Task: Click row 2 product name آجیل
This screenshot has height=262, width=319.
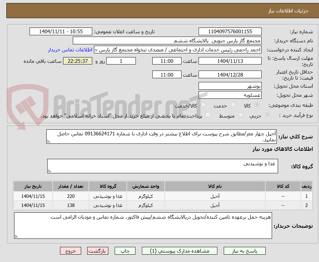Action: pos(215,205)
